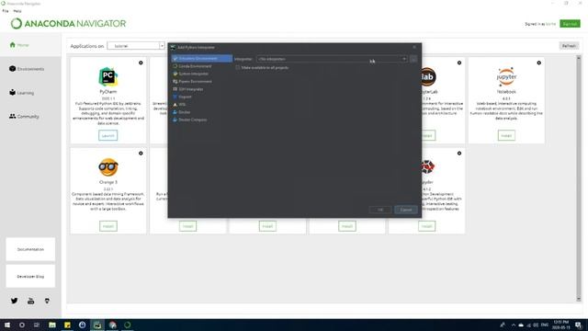Open Orange 3 card gear options
This screenshot has height=331, width=588.
(141, 154)
